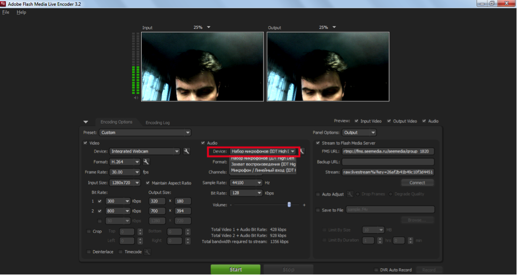Select Degrade Quality radio button

point(391,194)
